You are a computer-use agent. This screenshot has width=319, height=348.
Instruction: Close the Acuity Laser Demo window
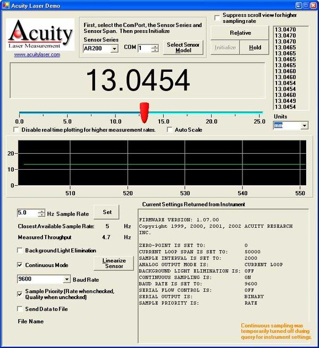pyautogui.click(x=314, y=5)
